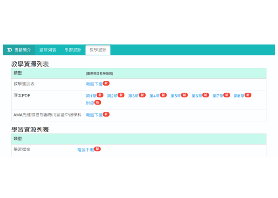Open 第5章 textbook PDF link
The image size is (278, 198).
[176, 96]
